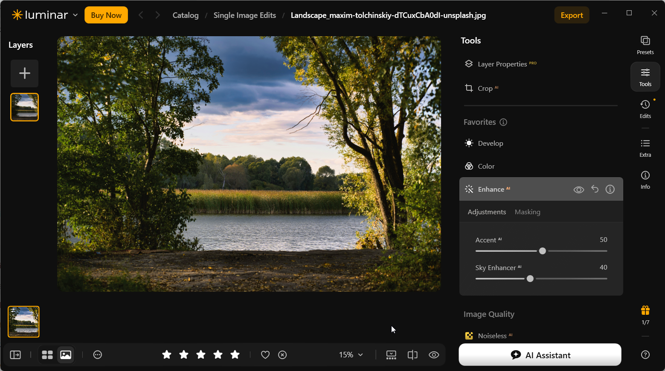Open the more options ellipsis icon
665x371 pixels.
pos(98,355)
